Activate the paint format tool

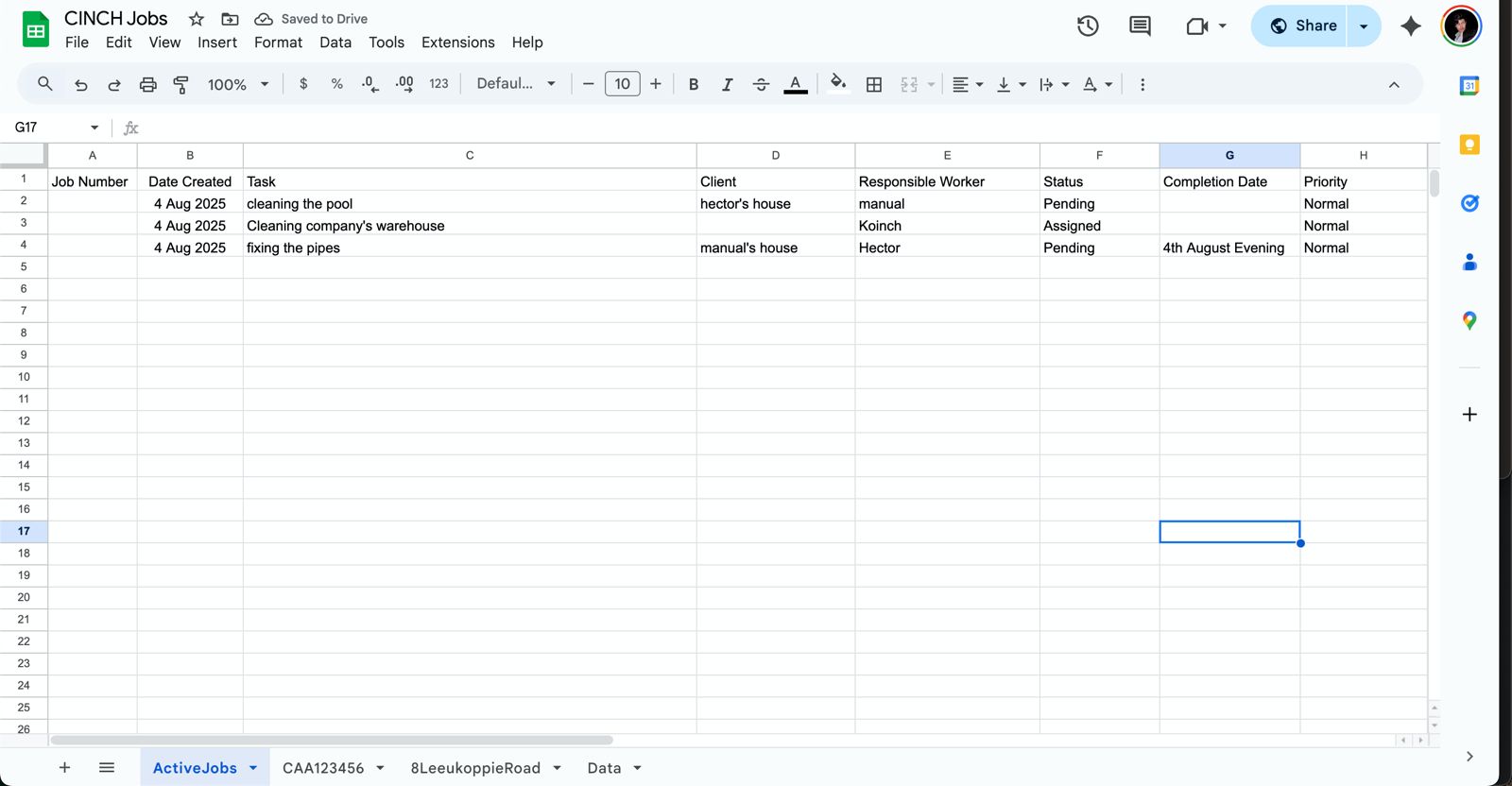(180, 84)
